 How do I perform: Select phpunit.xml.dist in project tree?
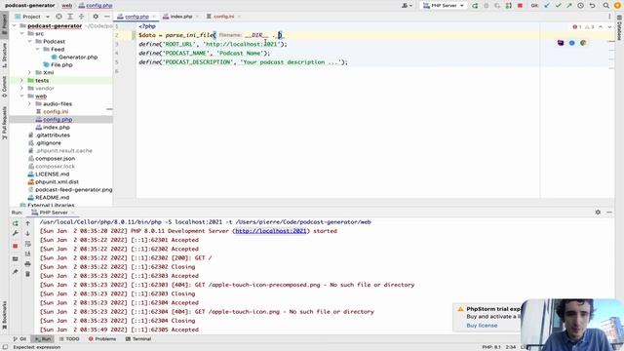coord(57,182)
